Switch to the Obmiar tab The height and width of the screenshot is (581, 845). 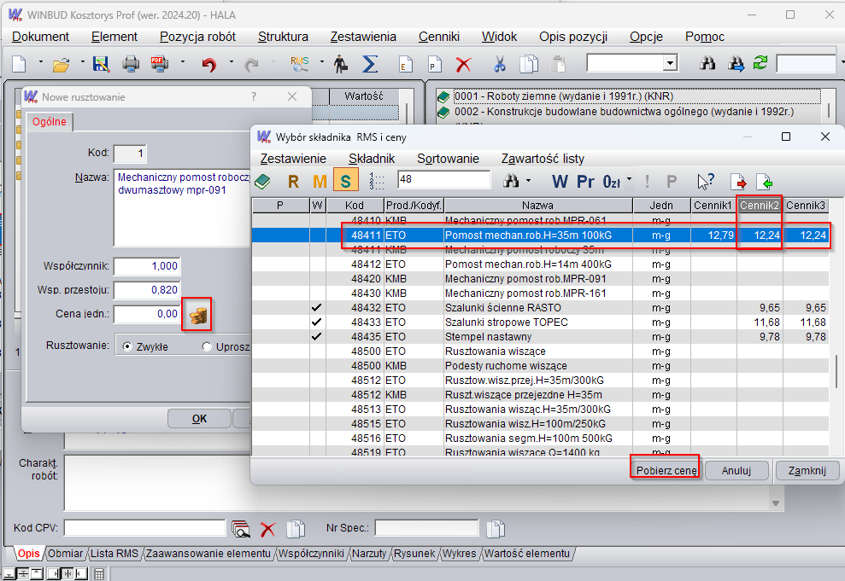[65, 554]
